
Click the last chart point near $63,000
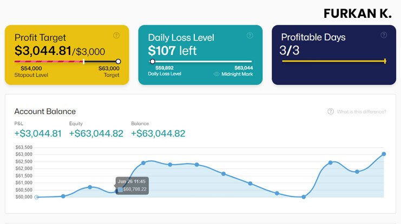pyautogui.click(x=384, y=154)
